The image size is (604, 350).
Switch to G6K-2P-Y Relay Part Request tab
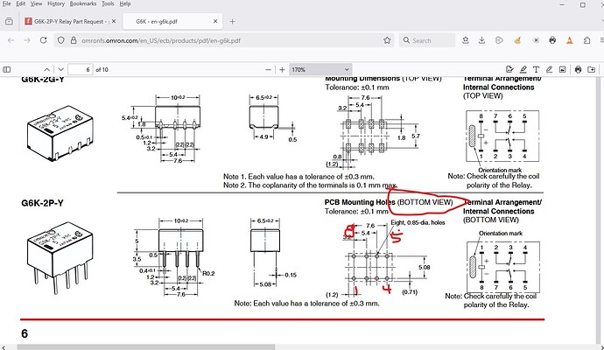pyautogui.click(x=68, y=22)
